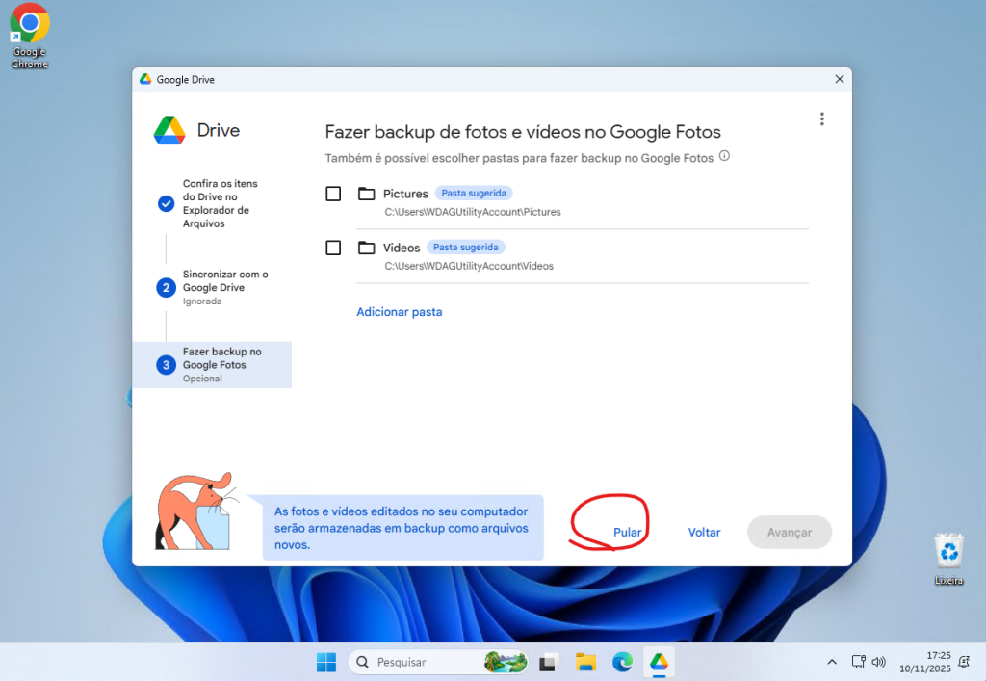Click the Pular button
986x681 pixels.
(627, 532)
